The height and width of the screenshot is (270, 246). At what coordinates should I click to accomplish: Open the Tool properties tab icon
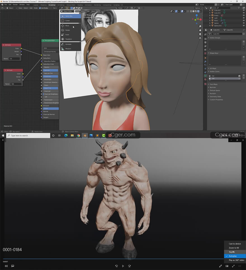(205, 34)
